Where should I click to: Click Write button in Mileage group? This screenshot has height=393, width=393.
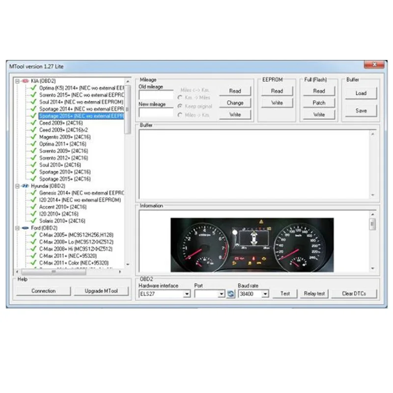[235, 114]
